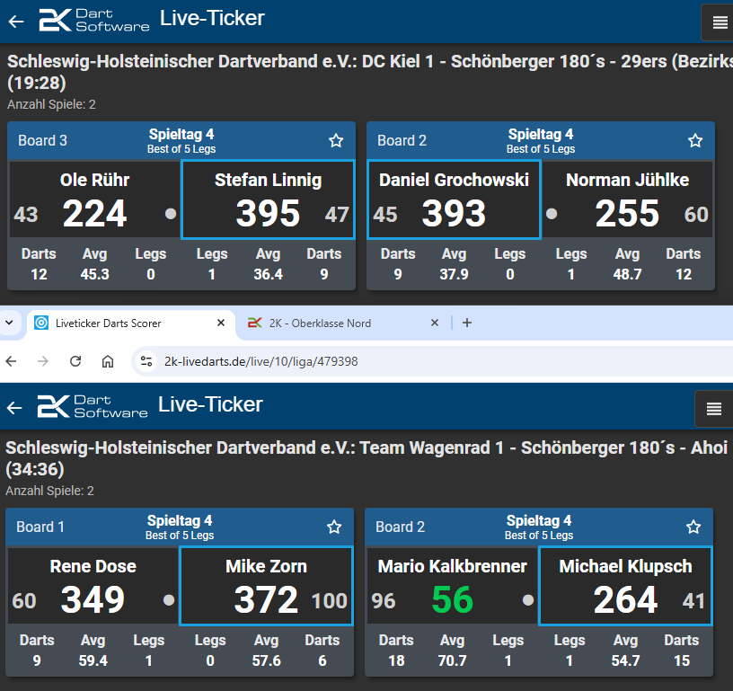Expand browser tab search chevron
Image resolution: width=733 pixels, height=691 pixels.
click(x=9, y=323)
